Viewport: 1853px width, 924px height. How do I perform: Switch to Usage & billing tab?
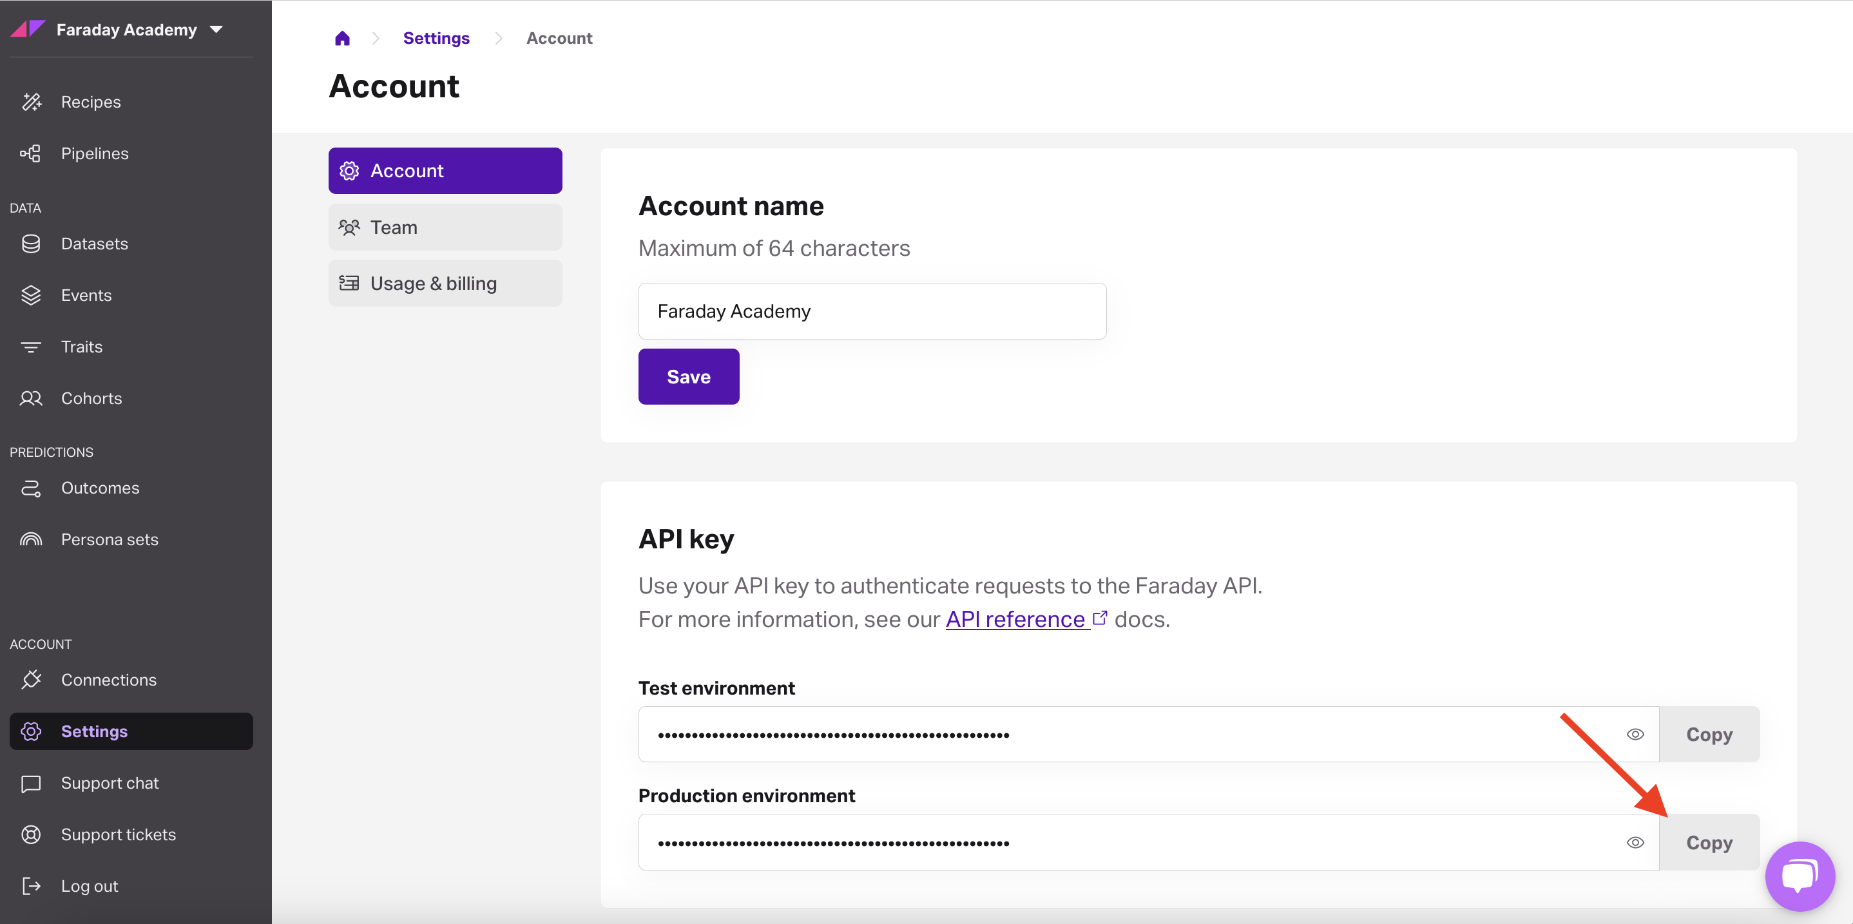445,284
